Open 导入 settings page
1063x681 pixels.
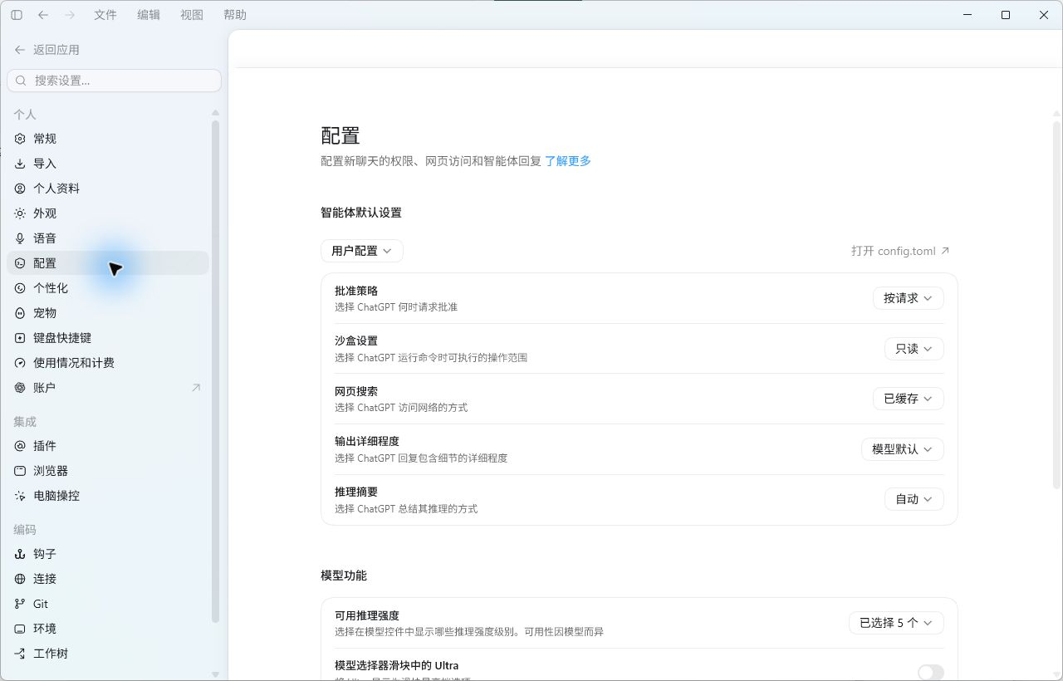108,164
